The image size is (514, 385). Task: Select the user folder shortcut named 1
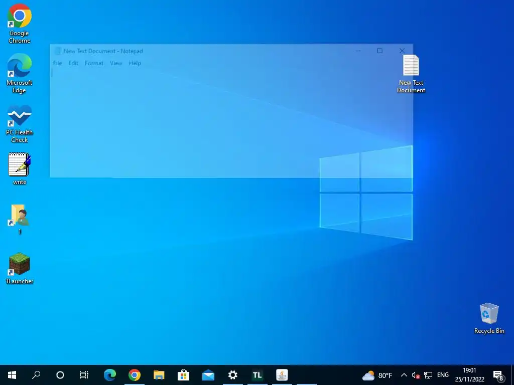20,219
